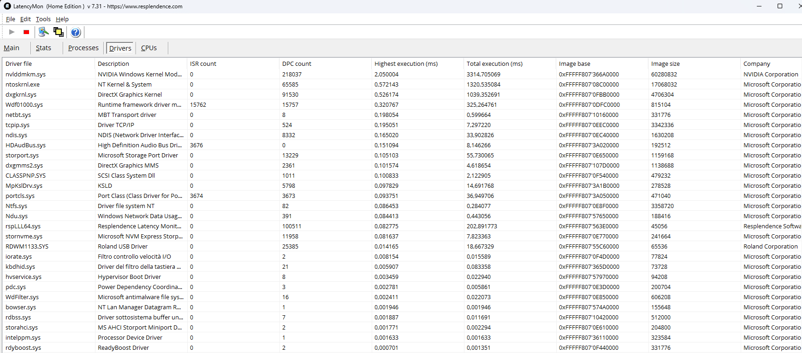This screenshot has height=353, width=802.
Task: Maximize the LatencyMon window
Action: (780, 6)
